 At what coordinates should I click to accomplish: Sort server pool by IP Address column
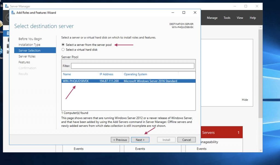[x=106, y=74]
